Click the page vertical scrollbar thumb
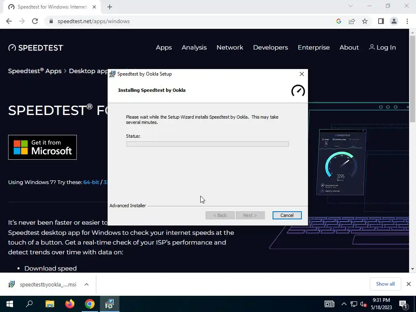This screenshot has width=416, height=312. tap(412, 78)
